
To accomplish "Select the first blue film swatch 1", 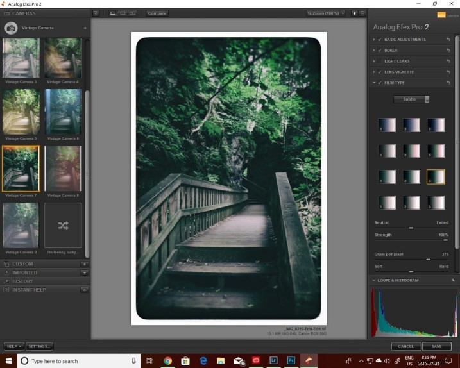I will click(387, 125).
